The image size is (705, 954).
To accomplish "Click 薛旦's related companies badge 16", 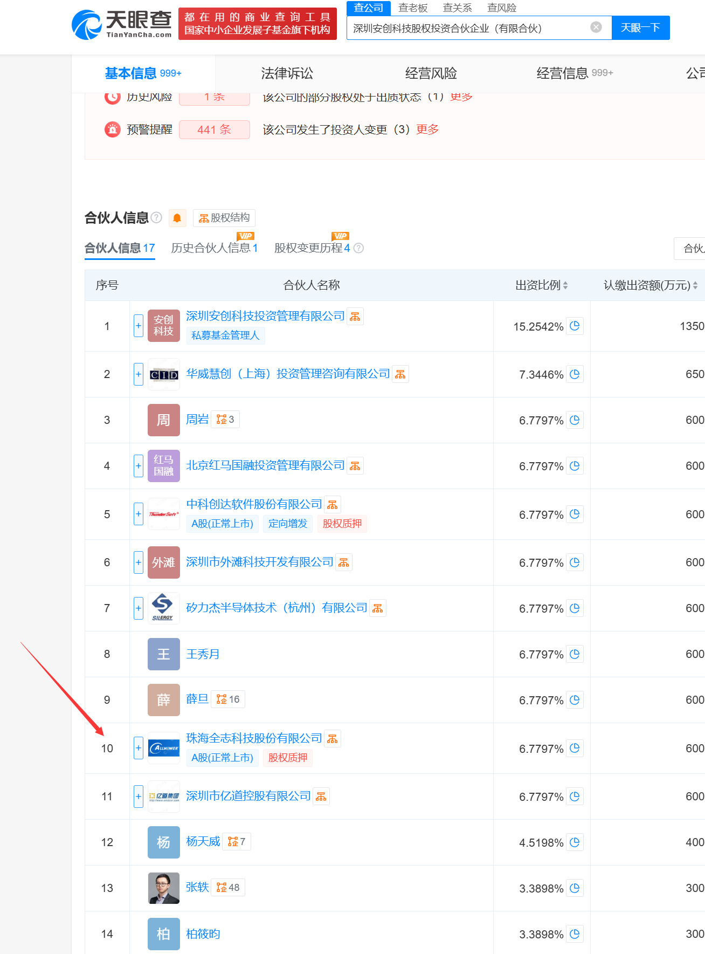I will [x=228, y=699].
